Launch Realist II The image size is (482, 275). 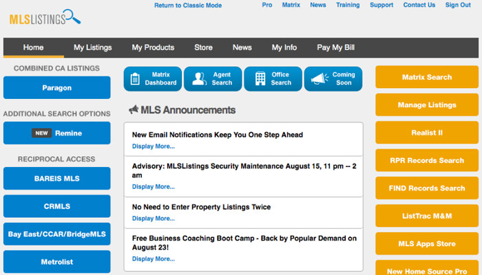tap(427, 133)
